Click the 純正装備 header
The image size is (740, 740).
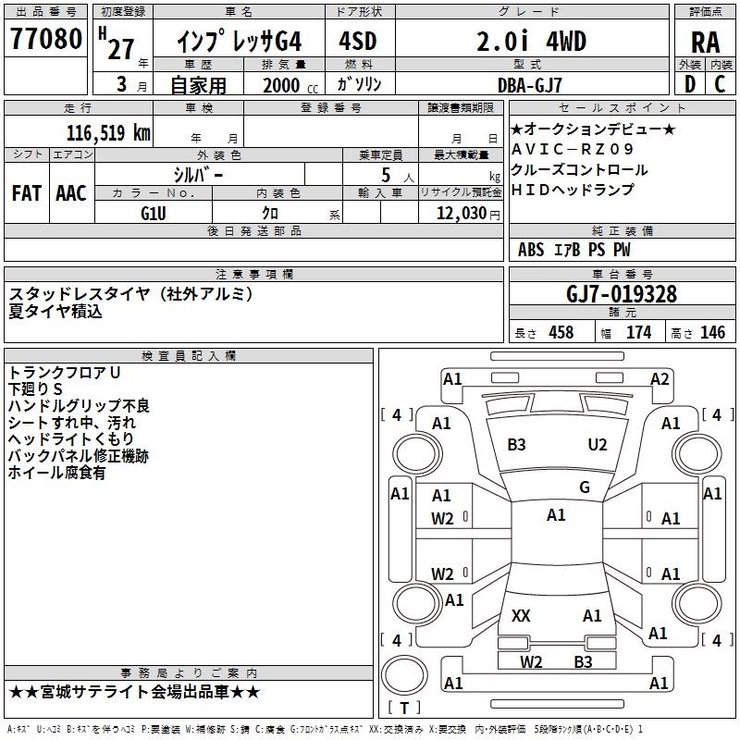(x=622, y=230)
